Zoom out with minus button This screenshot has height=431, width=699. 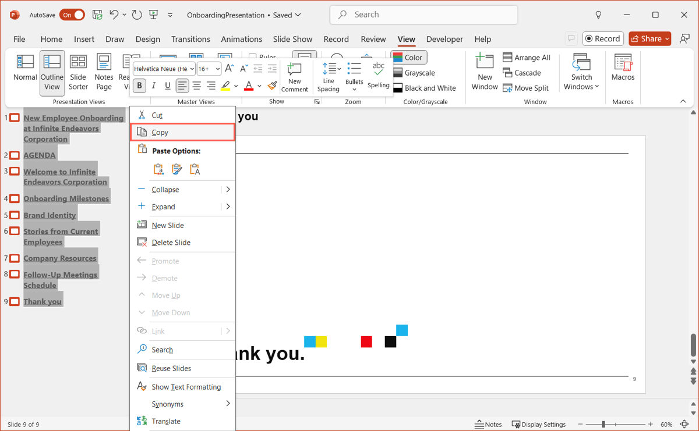(581, 424)
